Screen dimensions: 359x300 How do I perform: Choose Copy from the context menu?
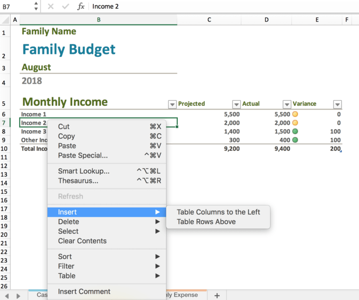pyautogui.click(x=106, y=136)
